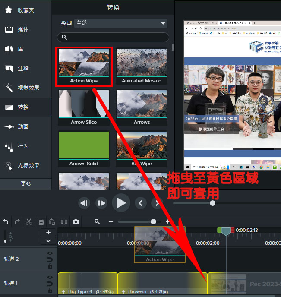This screenshot has width=281, height=297.
Task: Toggle visibility eye for Track 2 (轨道 2)
Action: pyautogui.click(x=50, y=253)
